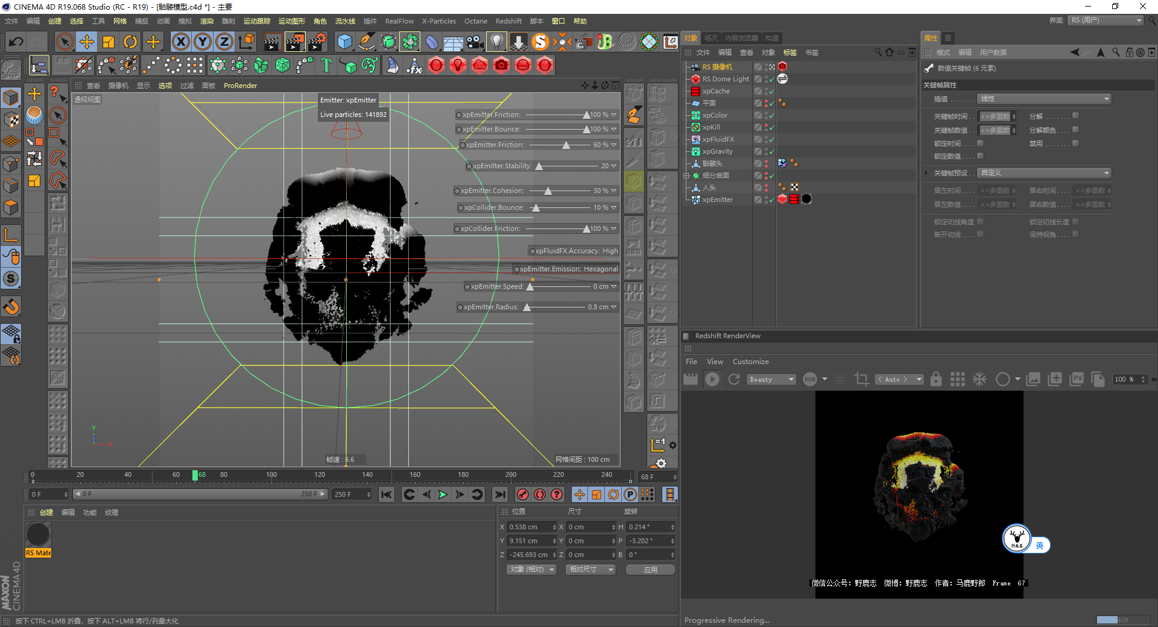Toggle the X axis lock
The height and width of the screenshot is (627, 1158).
point(180,42)
